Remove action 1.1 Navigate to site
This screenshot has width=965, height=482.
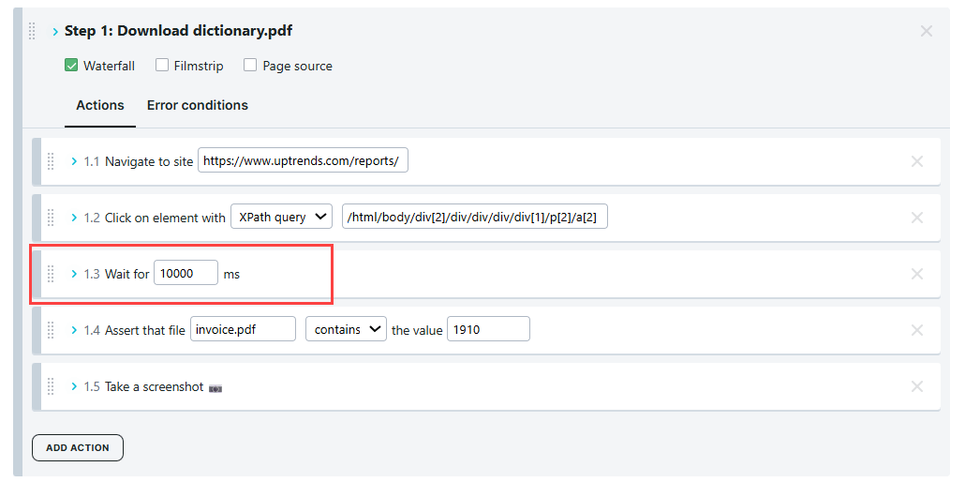click(x=917, y=161)
